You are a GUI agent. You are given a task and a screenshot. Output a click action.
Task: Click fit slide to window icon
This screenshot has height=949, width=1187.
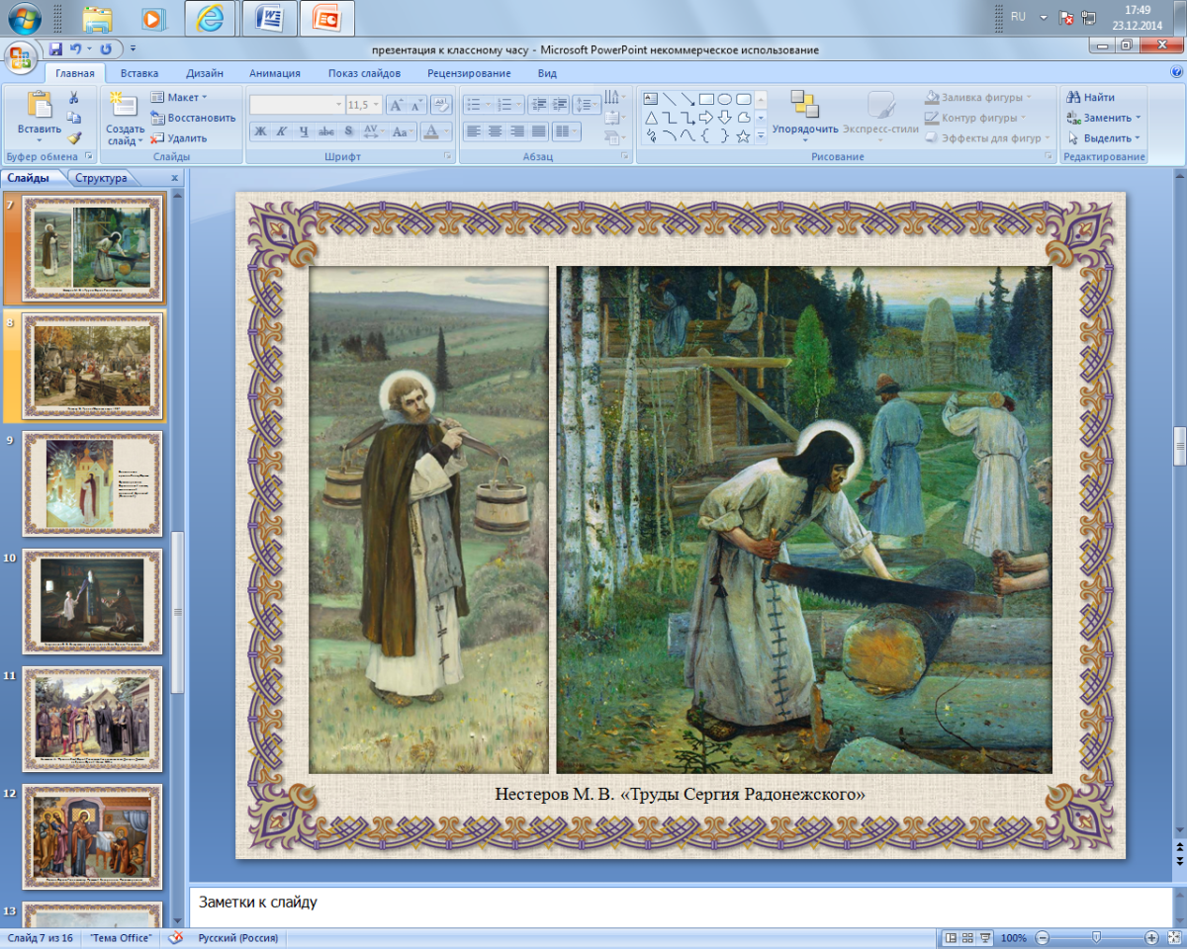1172,937
